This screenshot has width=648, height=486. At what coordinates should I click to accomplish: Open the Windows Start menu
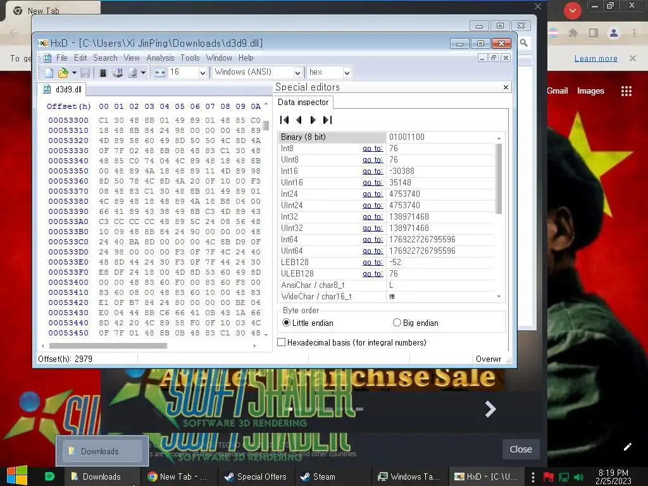[x=17, y=476]
